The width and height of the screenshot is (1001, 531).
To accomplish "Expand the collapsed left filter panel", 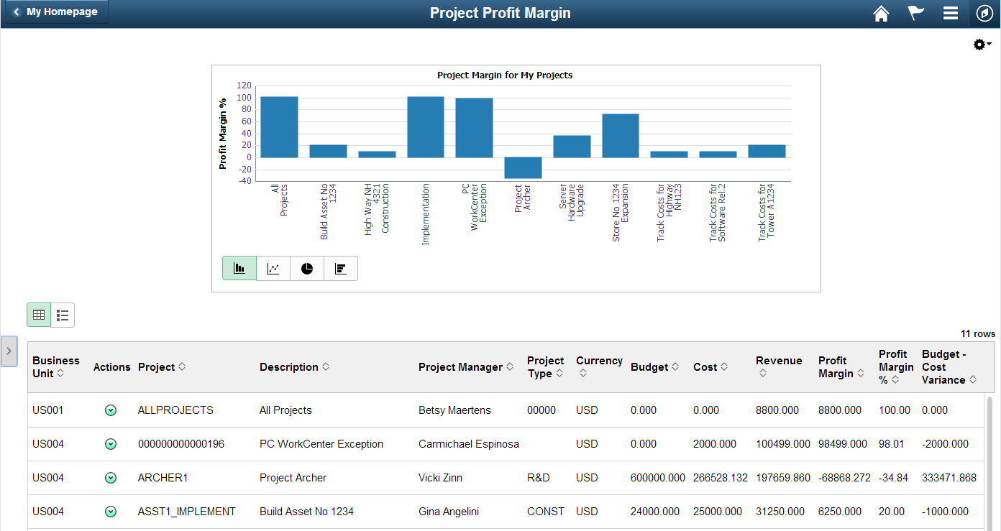I will coord(9,351).
